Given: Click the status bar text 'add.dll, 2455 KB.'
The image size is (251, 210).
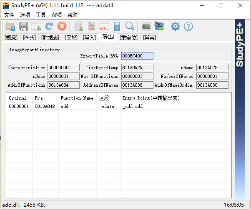Looking at the screenshot, I should [24, 205].
